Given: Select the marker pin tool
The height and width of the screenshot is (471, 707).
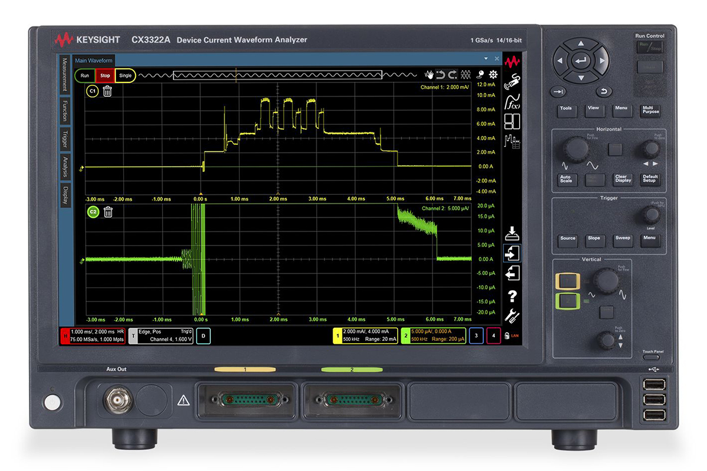Looking at the screenshot, I should pyautogui.click(x=481, y=74).
